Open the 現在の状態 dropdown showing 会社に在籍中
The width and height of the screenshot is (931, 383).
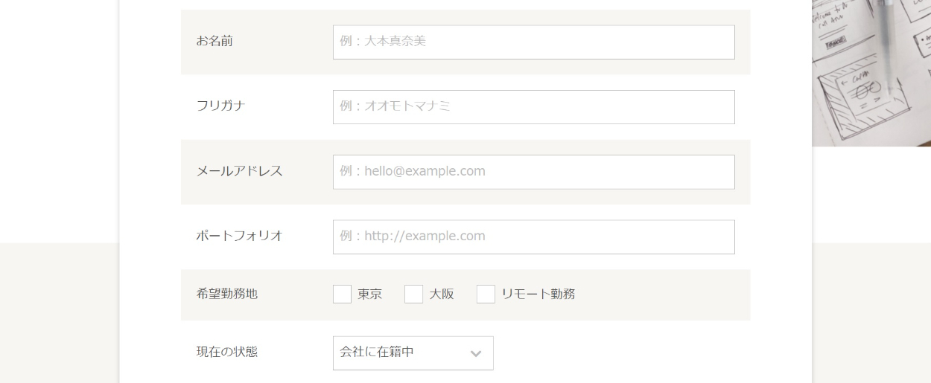[x=413, y=353]
